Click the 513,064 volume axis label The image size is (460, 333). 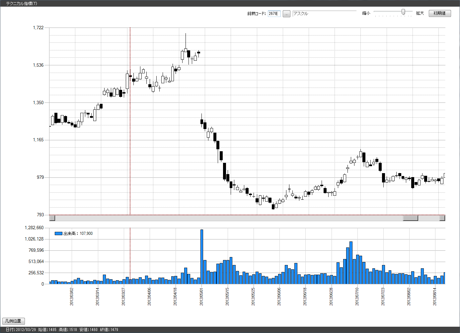point(36,261)
